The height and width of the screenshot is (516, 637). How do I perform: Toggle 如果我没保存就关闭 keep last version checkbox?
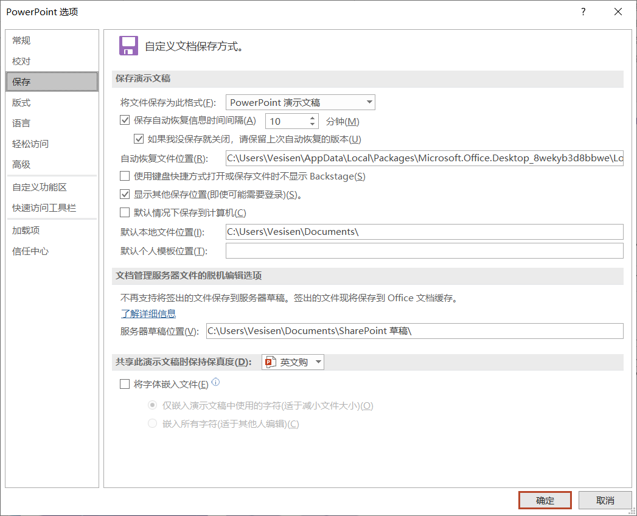coord(139,139)
